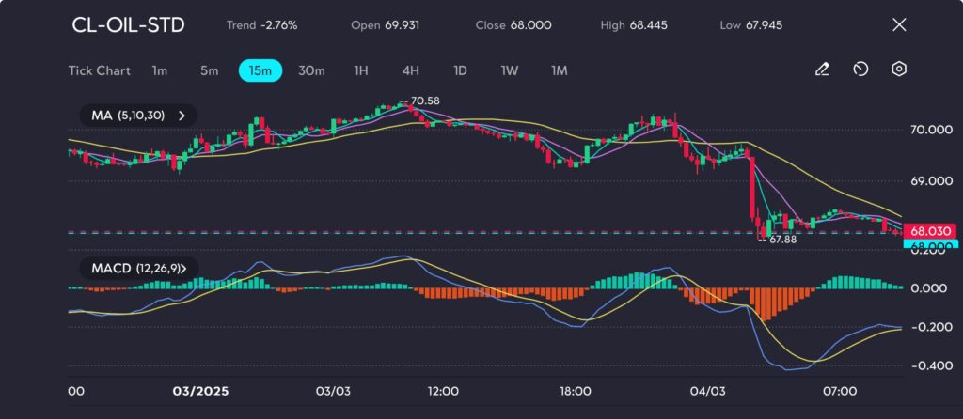This screenshot has width=963, height=419.
Task: Open the indicator gauge icon
Action: point(860,70)
